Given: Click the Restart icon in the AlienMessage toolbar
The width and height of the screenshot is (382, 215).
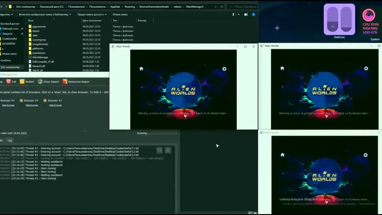Looking at the screenshot, I should (x=22, y=82).
